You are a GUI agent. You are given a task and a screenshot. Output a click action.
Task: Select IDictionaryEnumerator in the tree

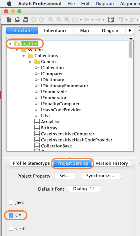tap(65, 86)
